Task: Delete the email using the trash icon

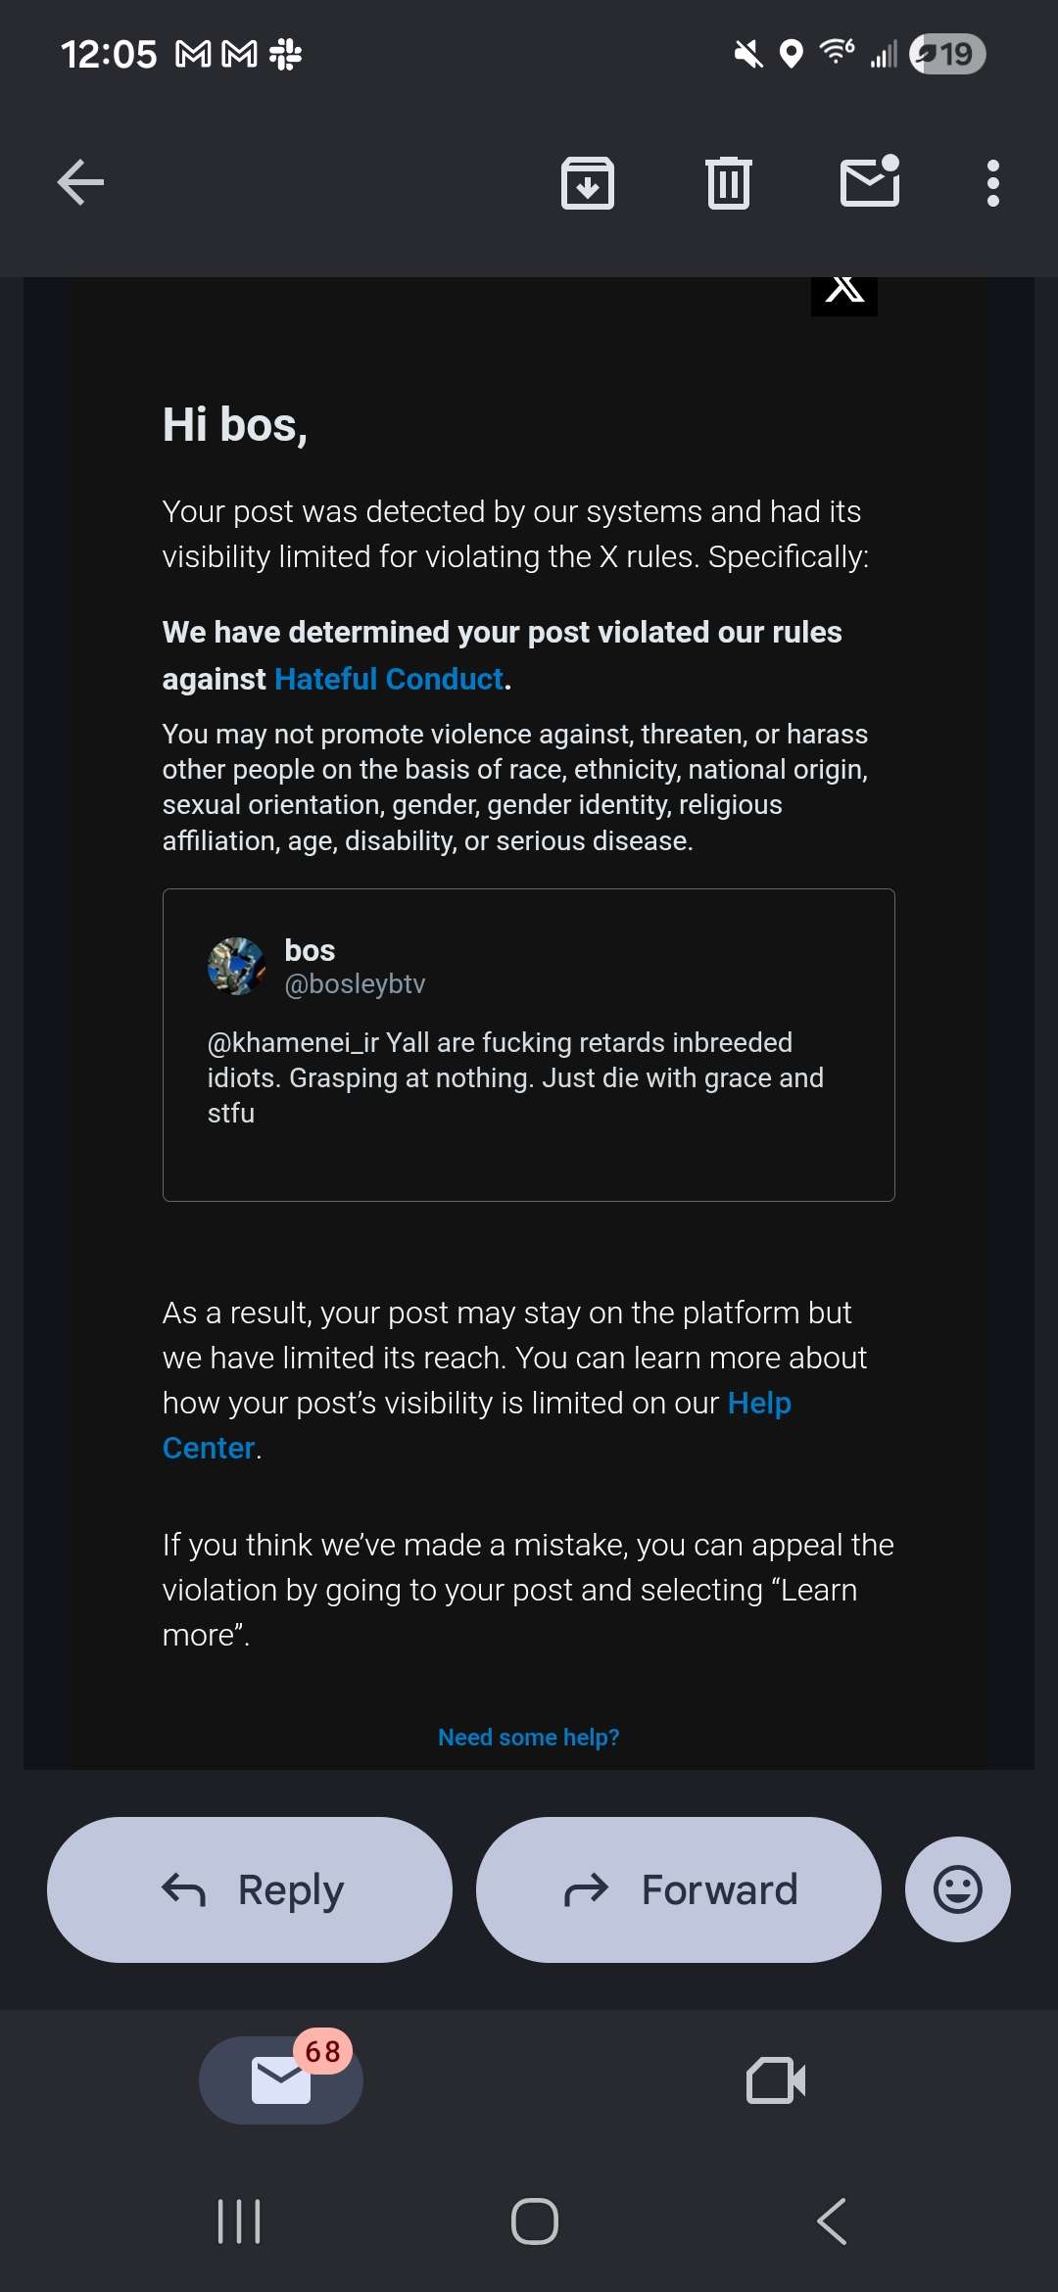Action: coord(728,183)
